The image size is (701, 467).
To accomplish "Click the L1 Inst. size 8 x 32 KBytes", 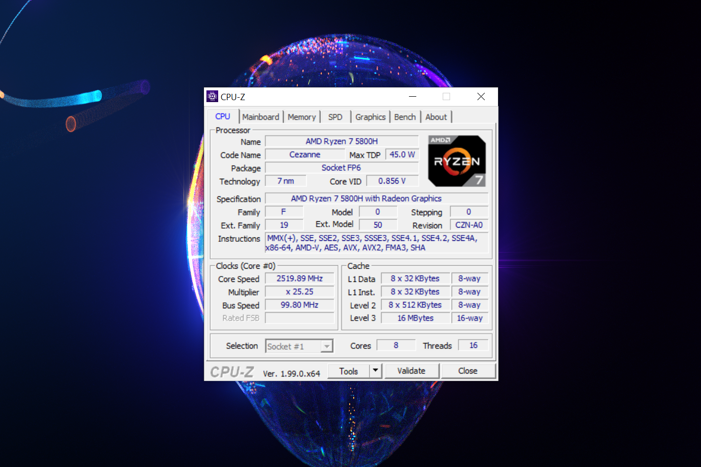I will coord(415,292).
